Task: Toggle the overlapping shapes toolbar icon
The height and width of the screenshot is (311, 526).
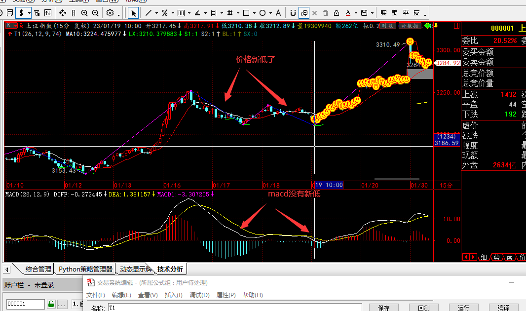Action: pyautogui.click(x=304, y=13)
